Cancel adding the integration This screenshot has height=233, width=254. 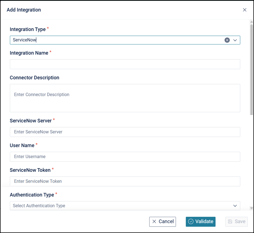(163, 222)
